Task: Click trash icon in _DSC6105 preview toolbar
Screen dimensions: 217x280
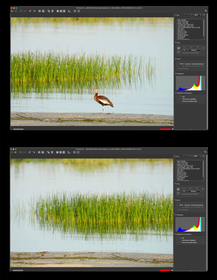Action: (x=52, y=11)
